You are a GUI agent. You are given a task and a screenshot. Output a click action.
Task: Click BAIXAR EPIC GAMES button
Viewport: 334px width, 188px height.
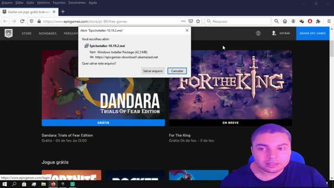click(x=313, y=33)
